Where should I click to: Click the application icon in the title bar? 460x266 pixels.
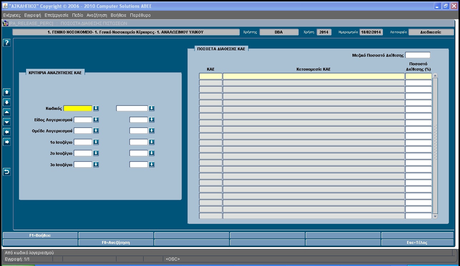(5, 6)
